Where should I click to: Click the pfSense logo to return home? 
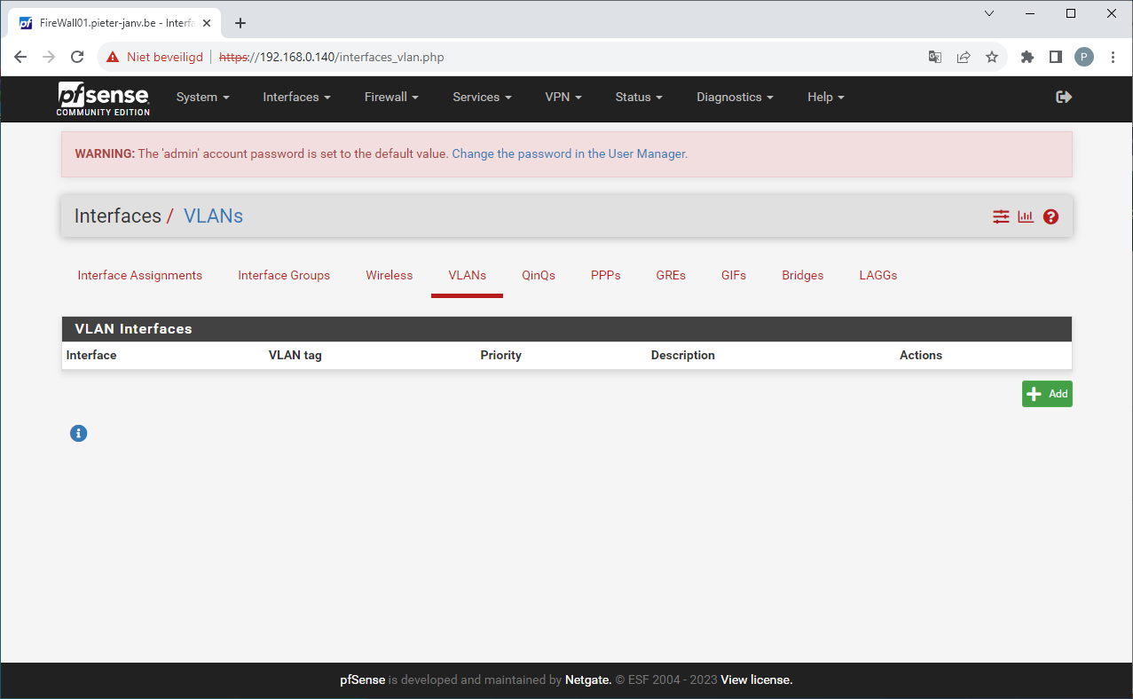102,98
